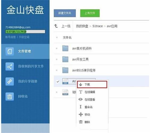Click the 文件管理 document icon in sidebar
The image size is (150, 133).
pos(10,51)
